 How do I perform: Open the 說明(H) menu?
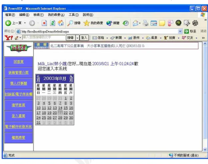click(x=88, y=15)
